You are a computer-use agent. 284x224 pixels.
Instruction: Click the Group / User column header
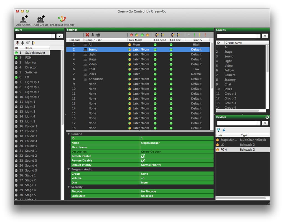tap(105, 40)
